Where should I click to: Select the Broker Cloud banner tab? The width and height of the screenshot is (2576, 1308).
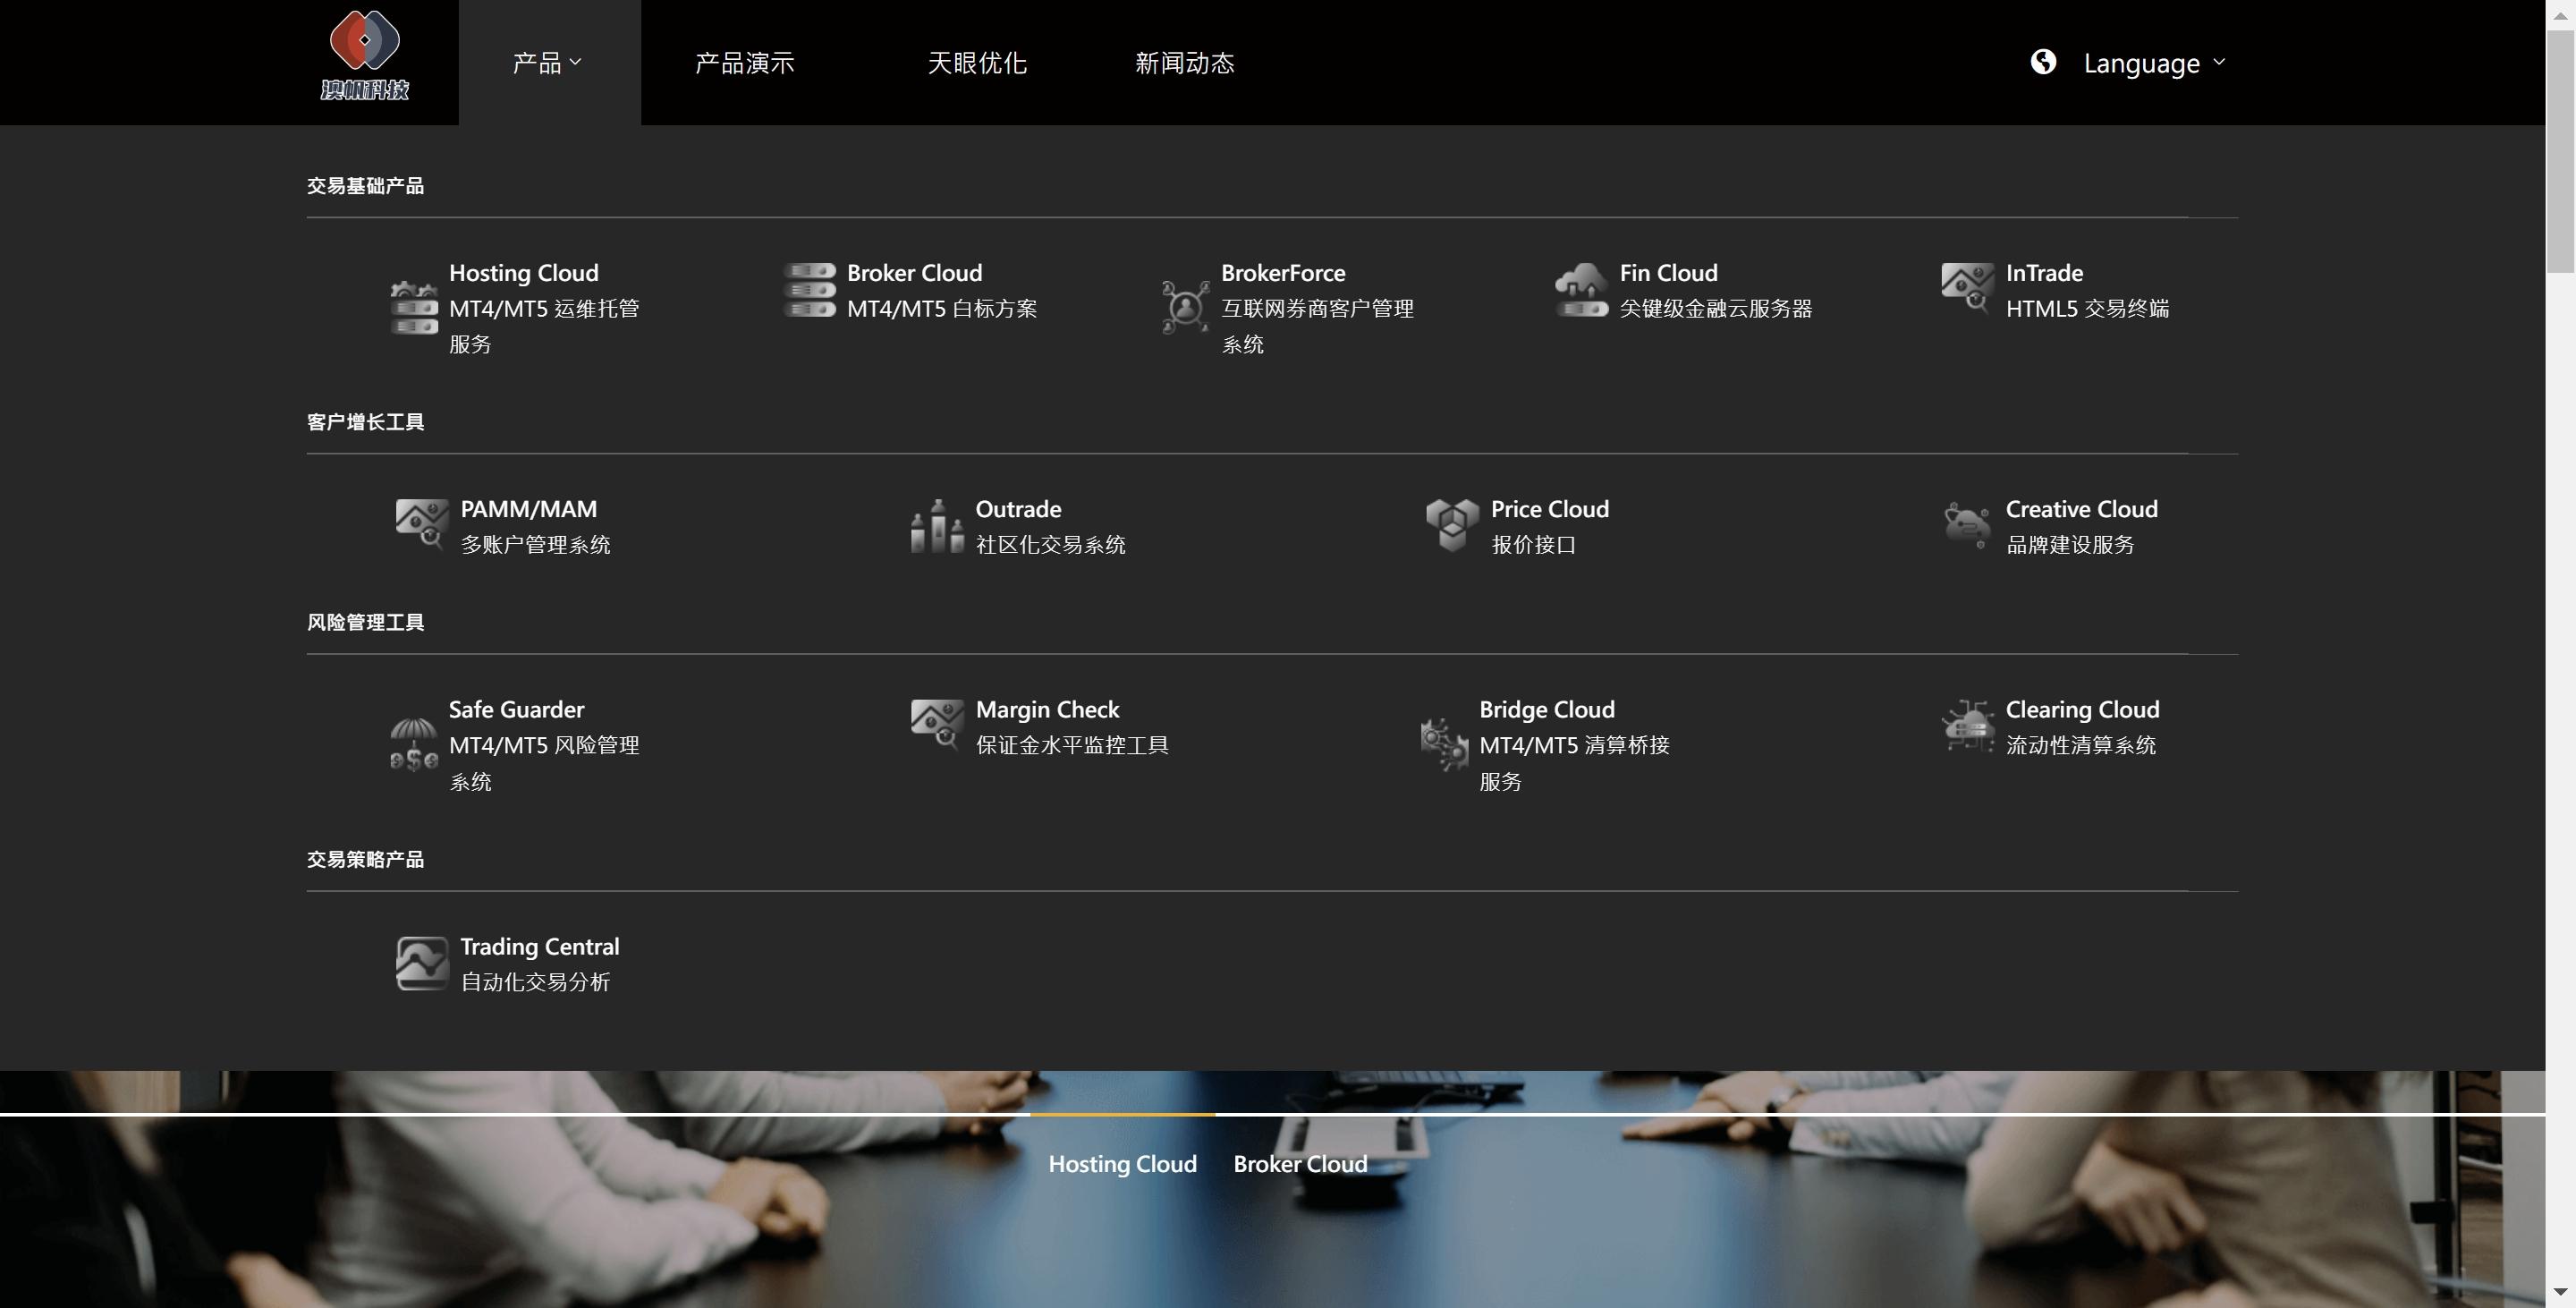1300,1164
